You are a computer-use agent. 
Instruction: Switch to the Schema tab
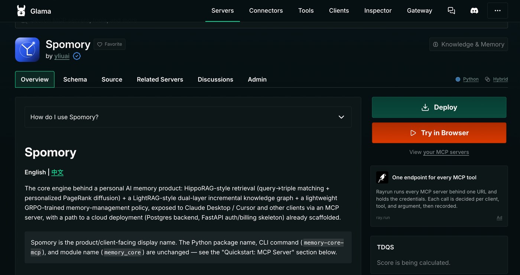75,79
